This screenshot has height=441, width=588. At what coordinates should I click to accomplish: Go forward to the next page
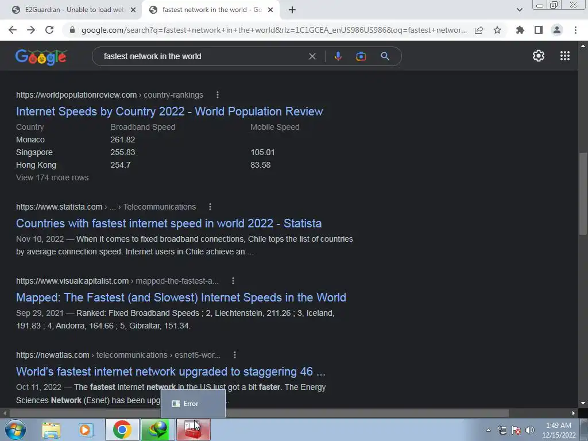pos(31,30)
